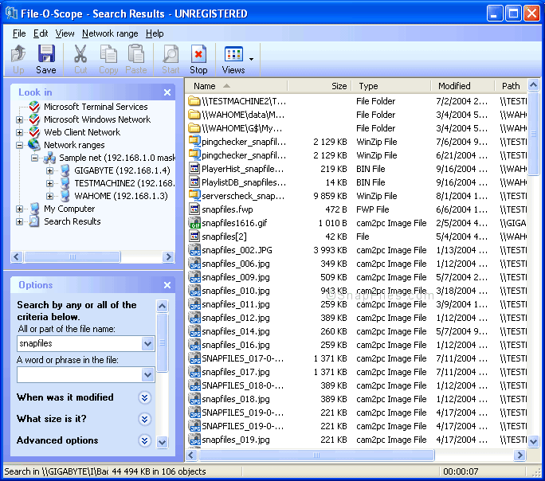Click the snapfiles1616.gif file icon
The image size is (545, 481).
[x=194, y=223]
